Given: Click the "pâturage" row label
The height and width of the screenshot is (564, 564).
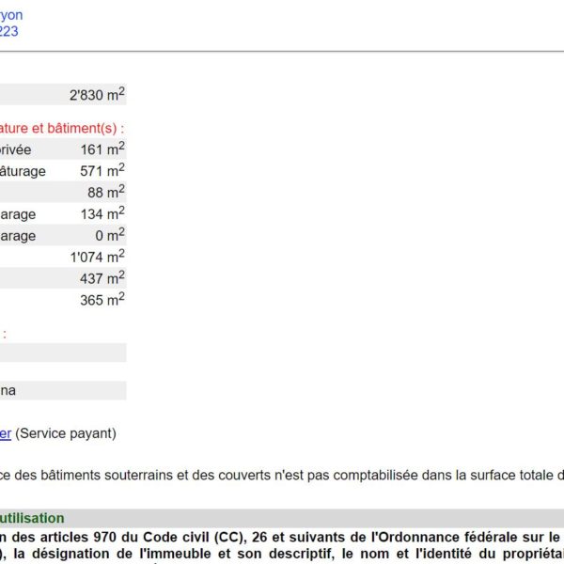Looking at the screenshot, I should 23,171.
